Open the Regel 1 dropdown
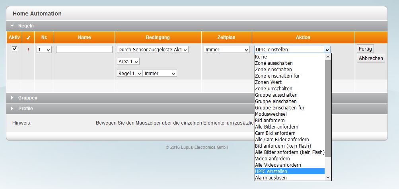 tap(130, 74)
